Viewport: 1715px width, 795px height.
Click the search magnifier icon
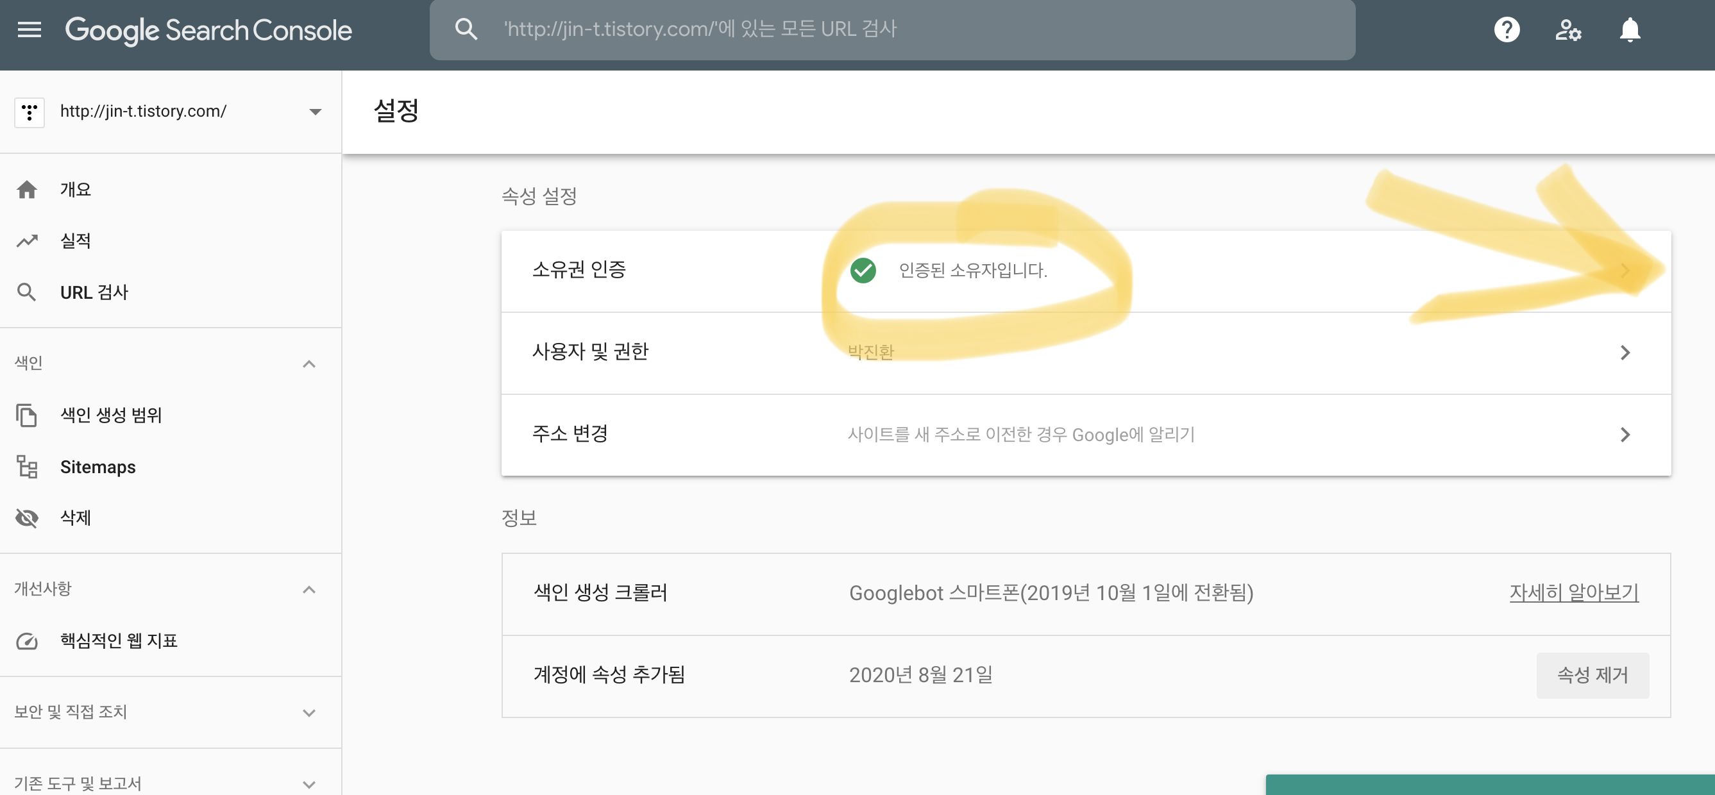pos(466,29)
